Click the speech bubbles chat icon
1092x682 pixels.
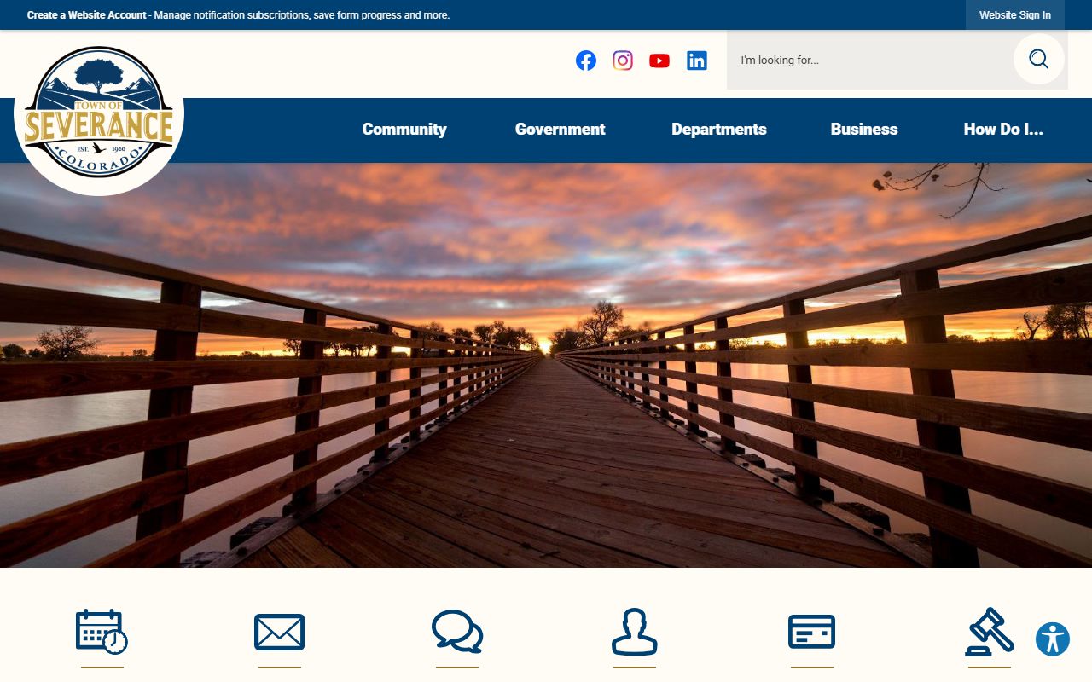point(457,632)
